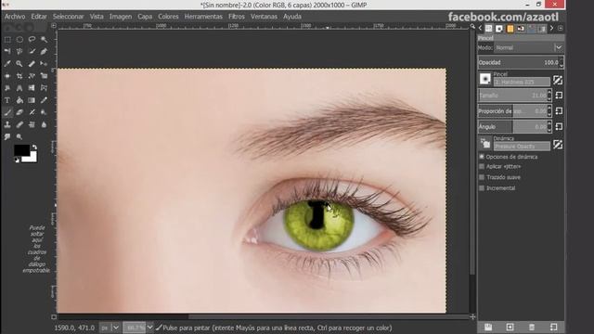594x334 pixels.
Task: Select the Crop tool
Action: pyautogui.click(x=19, y=76)
